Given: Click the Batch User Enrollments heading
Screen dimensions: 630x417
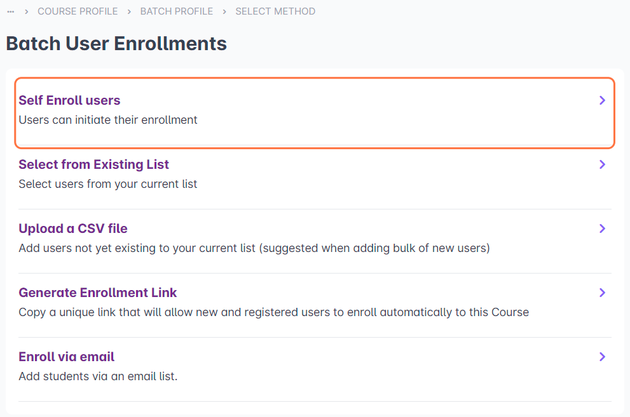Looking at the screenshot, I should click(x=116, y=43).
